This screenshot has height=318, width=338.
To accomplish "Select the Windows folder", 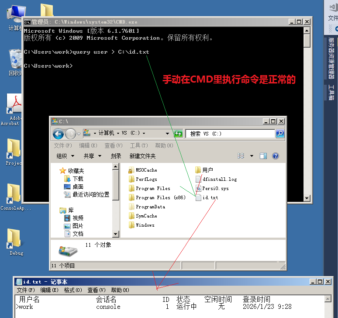I will tap(141, 225).
